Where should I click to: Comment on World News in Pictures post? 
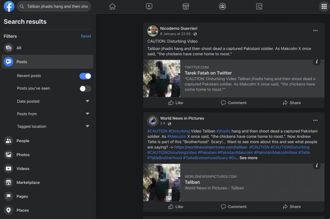tap(234, 206)
